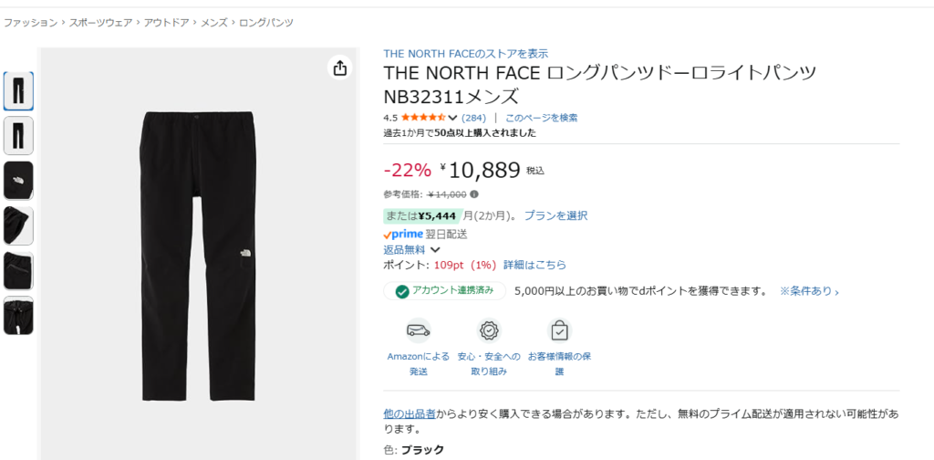934x460 pixels.
Task: Select the second back-view pants thumbnail
Action: click(x=18, y=136)
